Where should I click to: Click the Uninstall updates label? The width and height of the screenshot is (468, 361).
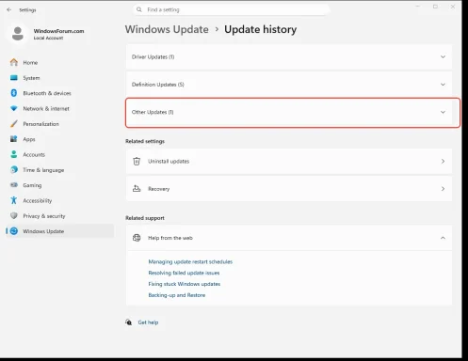(x=169, y=161)
